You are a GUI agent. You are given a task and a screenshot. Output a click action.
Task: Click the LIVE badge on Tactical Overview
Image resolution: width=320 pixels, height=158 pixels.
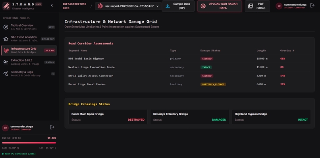pos(51,27)
